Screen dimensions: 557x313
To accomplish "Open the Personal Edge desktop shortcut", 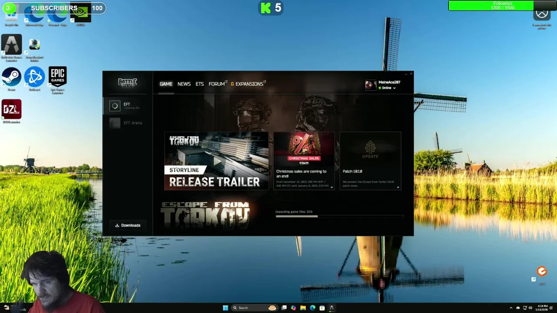I will pos(57,17).
